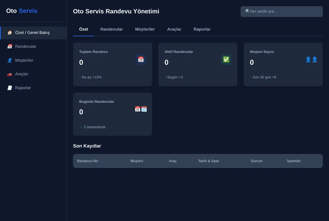The height and width of the screenshot is (221, 329).
Task: Click the 'Bu ay +12%' trend text
Action: pos(92,77)
